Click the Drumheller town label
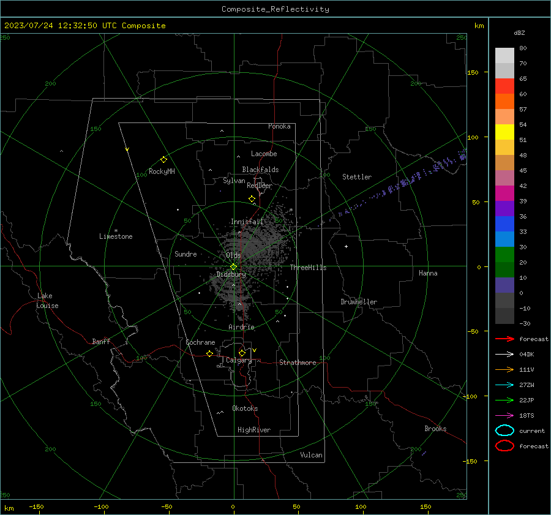The image size is (551, 515). [359, 302]
